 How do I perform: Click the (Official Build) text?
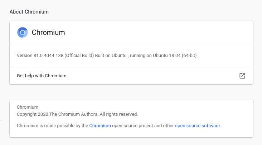79,55
